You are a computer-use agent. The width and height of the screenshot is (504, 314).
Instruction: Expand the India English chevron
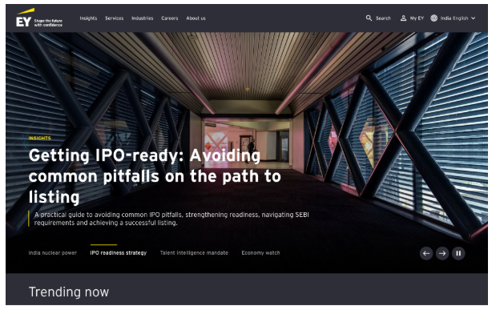pos(473,18)
